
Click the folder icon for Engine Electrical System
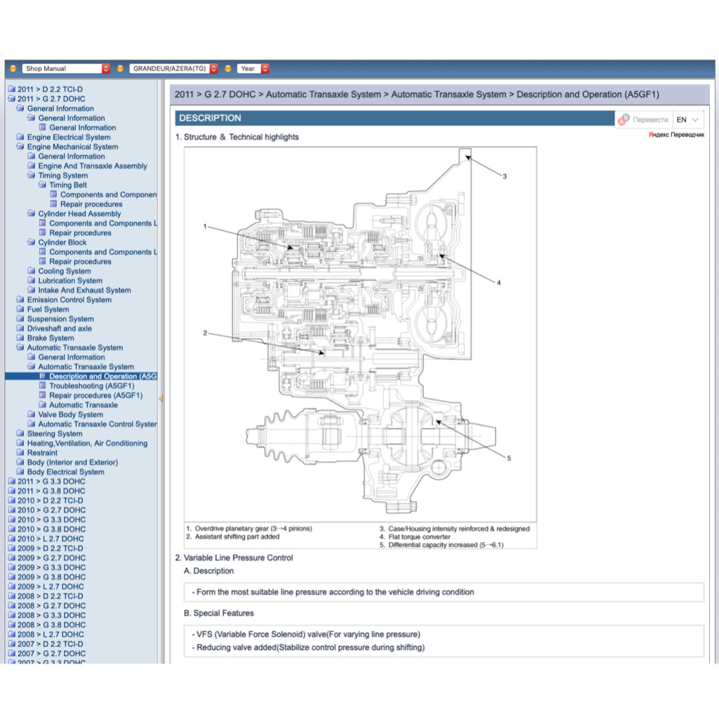21,137
